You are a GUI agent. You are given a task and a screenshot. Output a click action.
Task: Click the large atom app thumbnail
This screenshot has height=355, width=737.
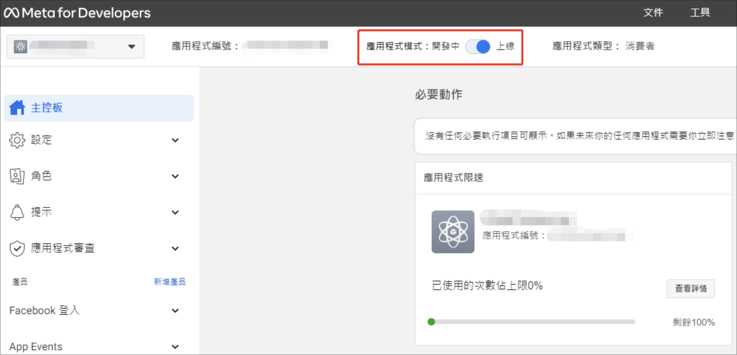coord(453,232)
